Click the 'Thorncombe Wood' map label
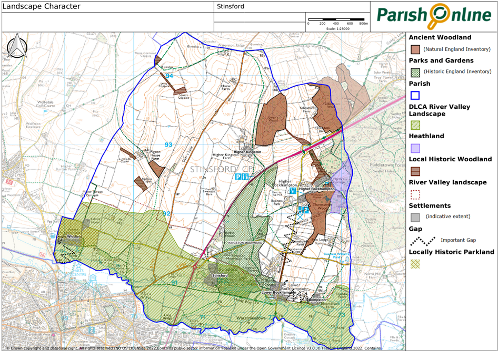Image resolution: width=498 pixels, height=351 pixels. [322, 207]
